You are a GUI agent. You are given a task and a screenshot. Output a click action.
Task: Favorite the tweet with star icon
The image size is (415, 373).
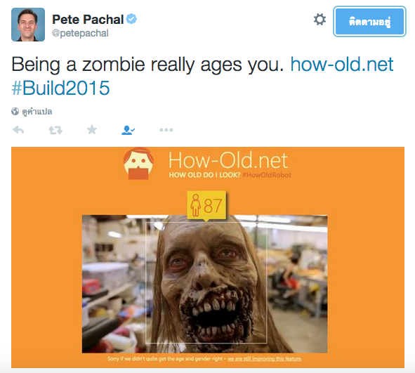[92, 129]
